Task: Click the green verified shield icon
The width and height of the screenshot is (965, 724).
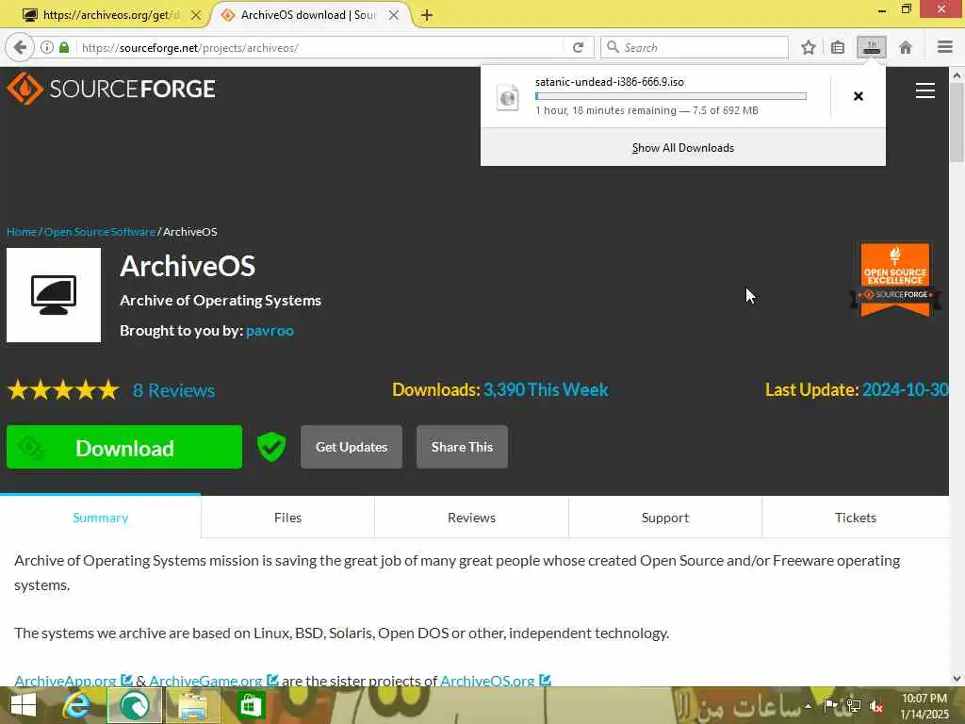Action: point(271,446)
